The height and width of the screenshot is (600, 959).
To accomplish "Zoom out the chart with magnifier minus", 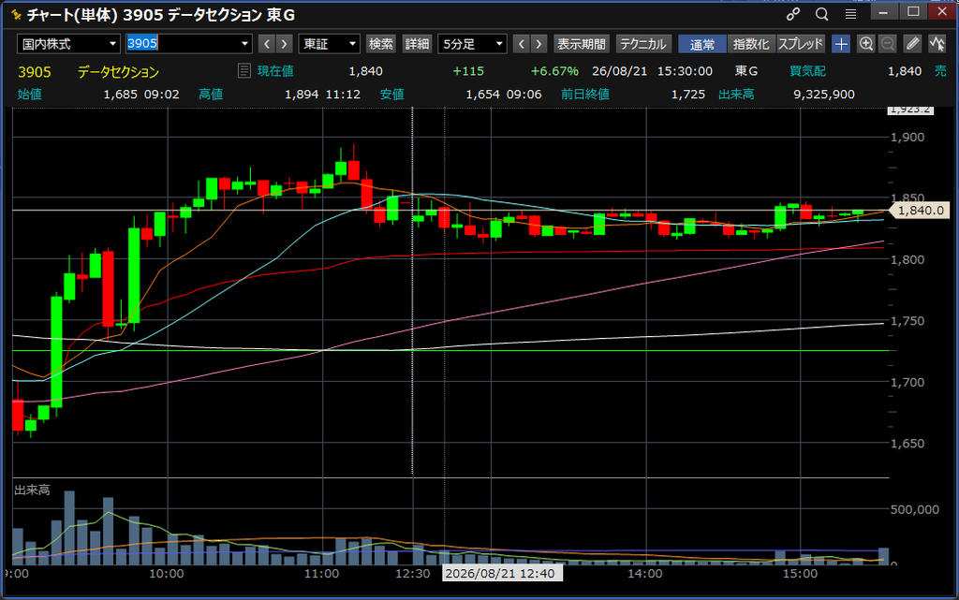I will 888,44.
